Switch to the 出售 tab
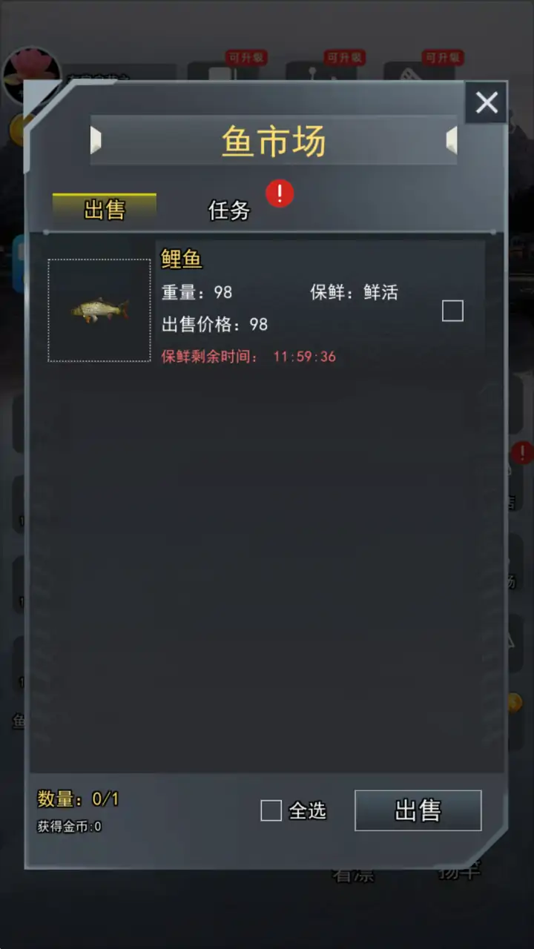This screenshot has height=949, width=534. 105,210
